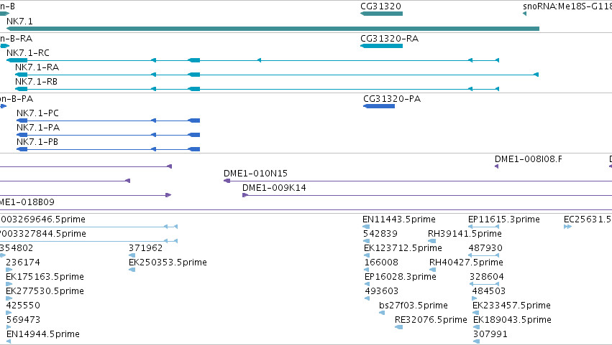Image resolution: width=612 pixels, height=345 pixels.
Task: Click the bs27f03.5prime arrow glyph
Action: pyautogui.click(x=382, y=313)
